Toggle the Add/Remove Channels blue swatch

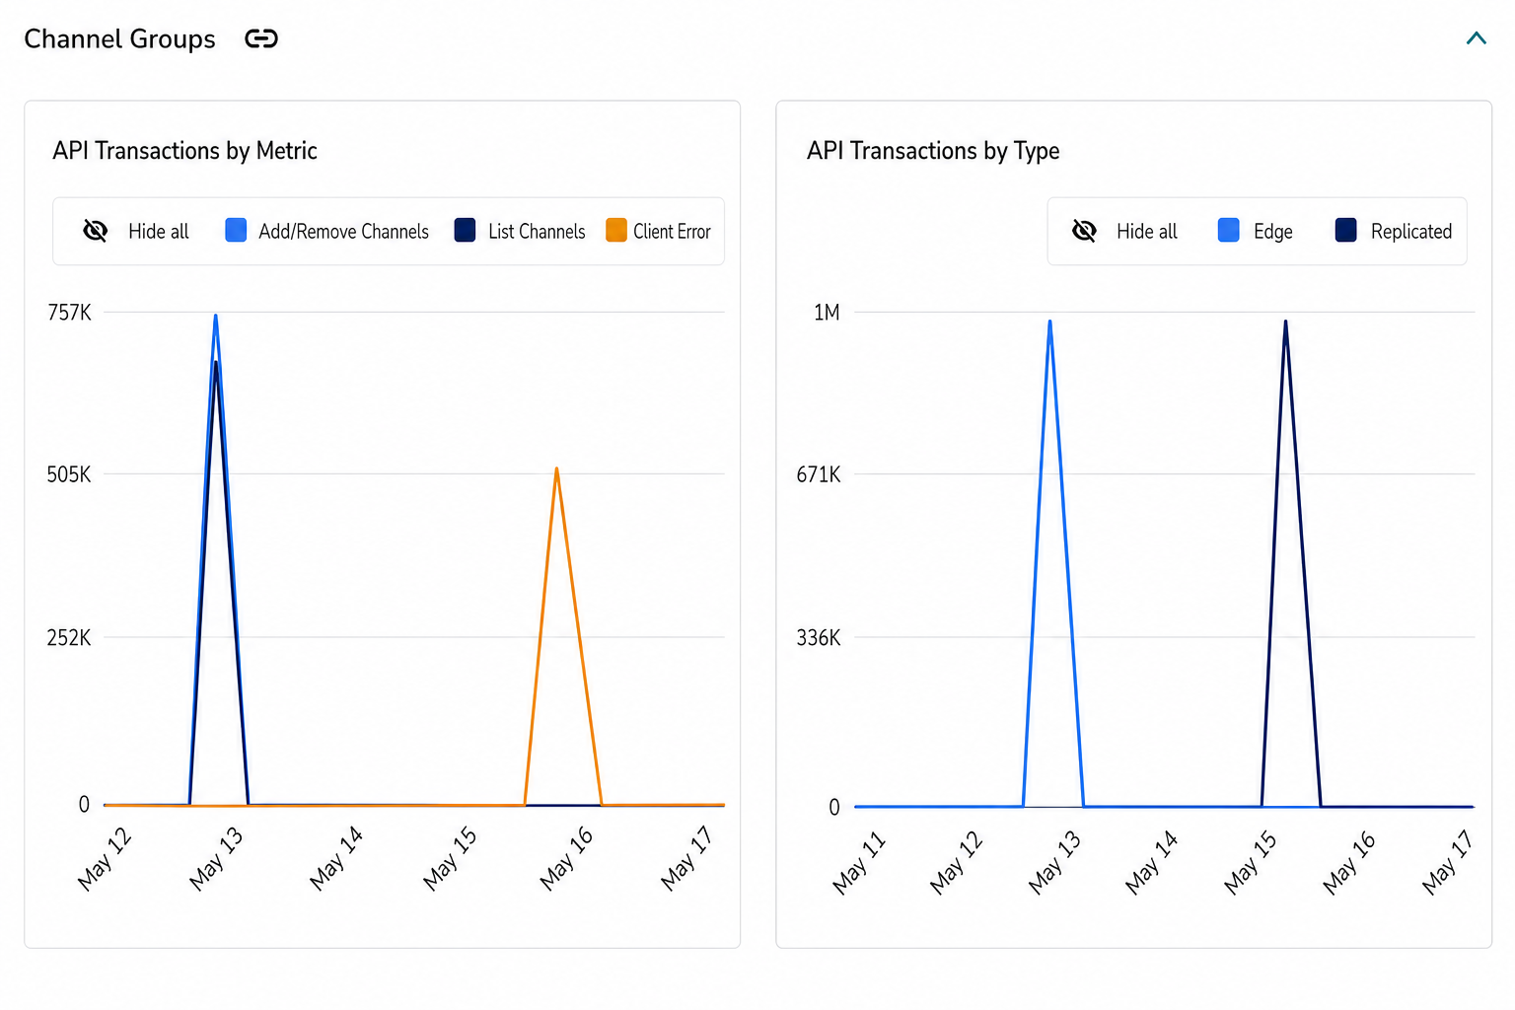pos(236,230)
